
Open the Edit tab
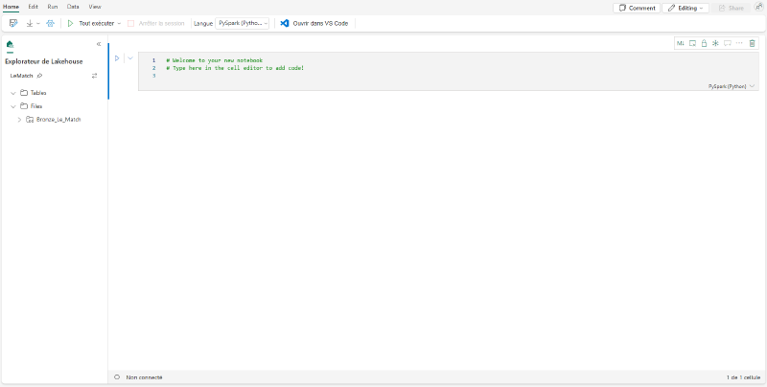point(34,8)
